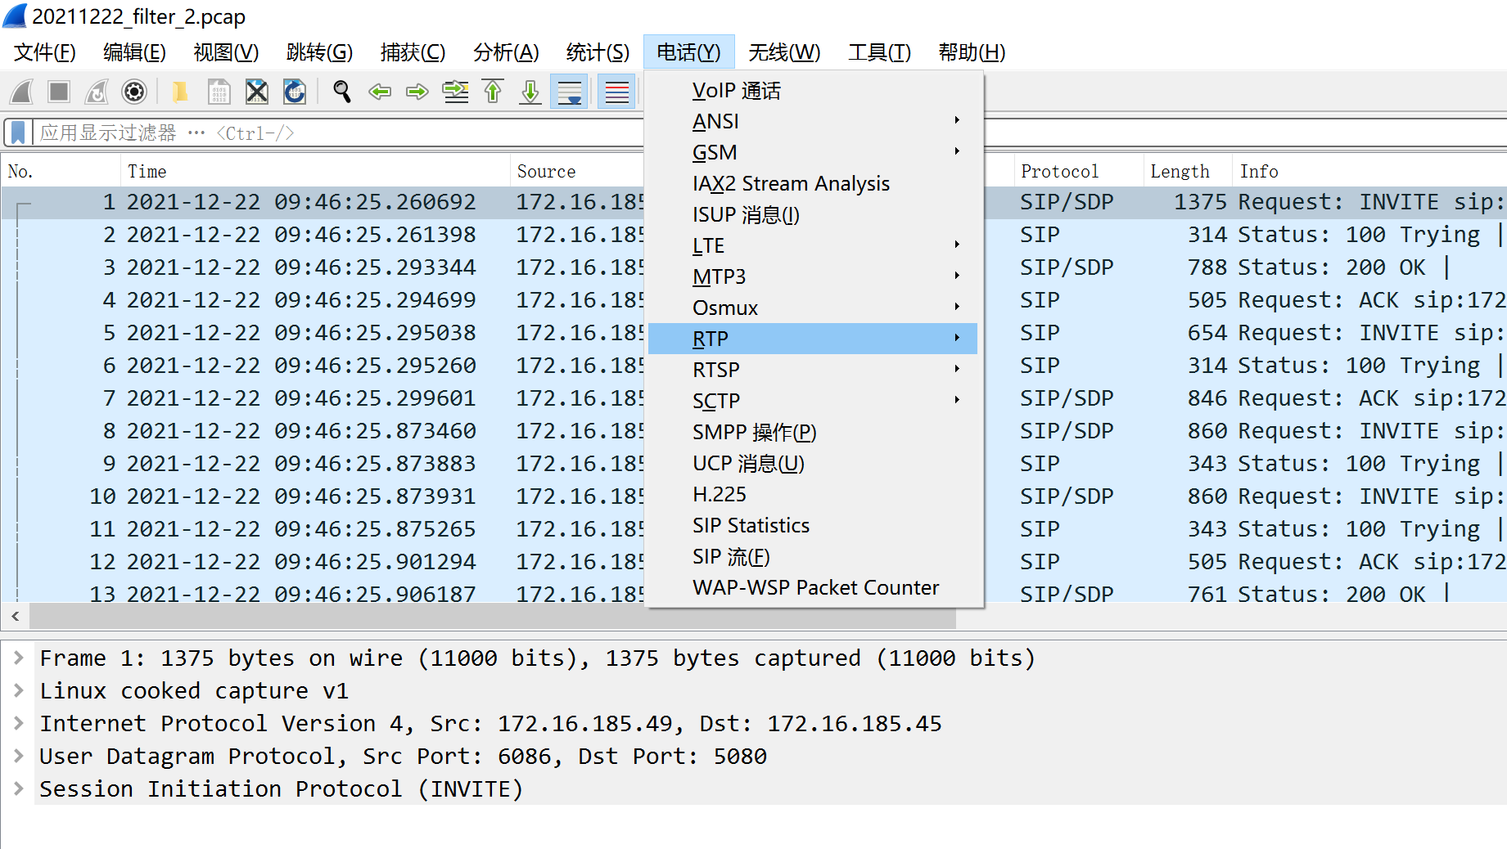Viewport: 1507px width, 849px height.
Task: Expand the Internet Protocol Version 4 section
Action: [x=18, y=723]
